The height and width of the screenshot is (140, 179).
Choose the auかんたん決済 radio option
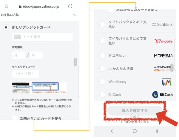click(102, 69)
